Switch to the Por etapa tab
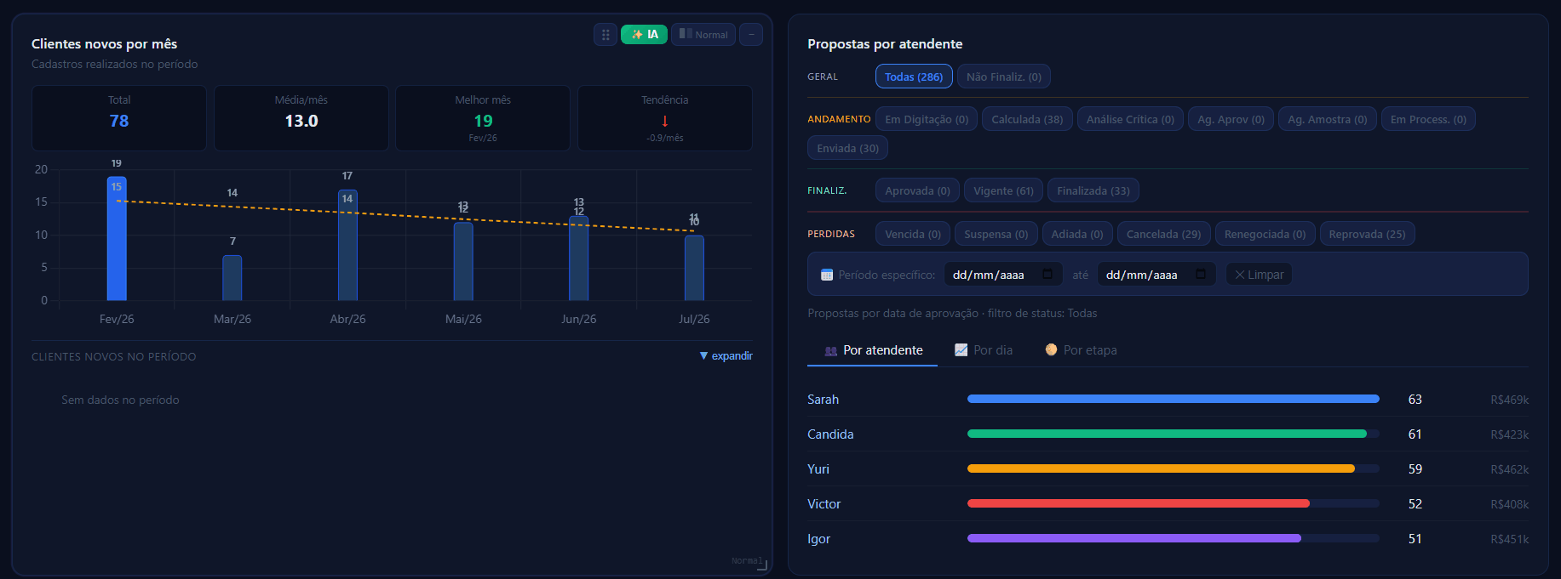This screenshot has width=1561, height=579. tap(1081, 350)
